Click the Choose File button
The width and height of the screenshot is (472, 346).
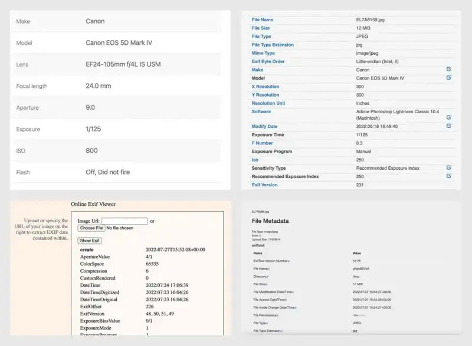pyautogui.click(x=90, y=228)
